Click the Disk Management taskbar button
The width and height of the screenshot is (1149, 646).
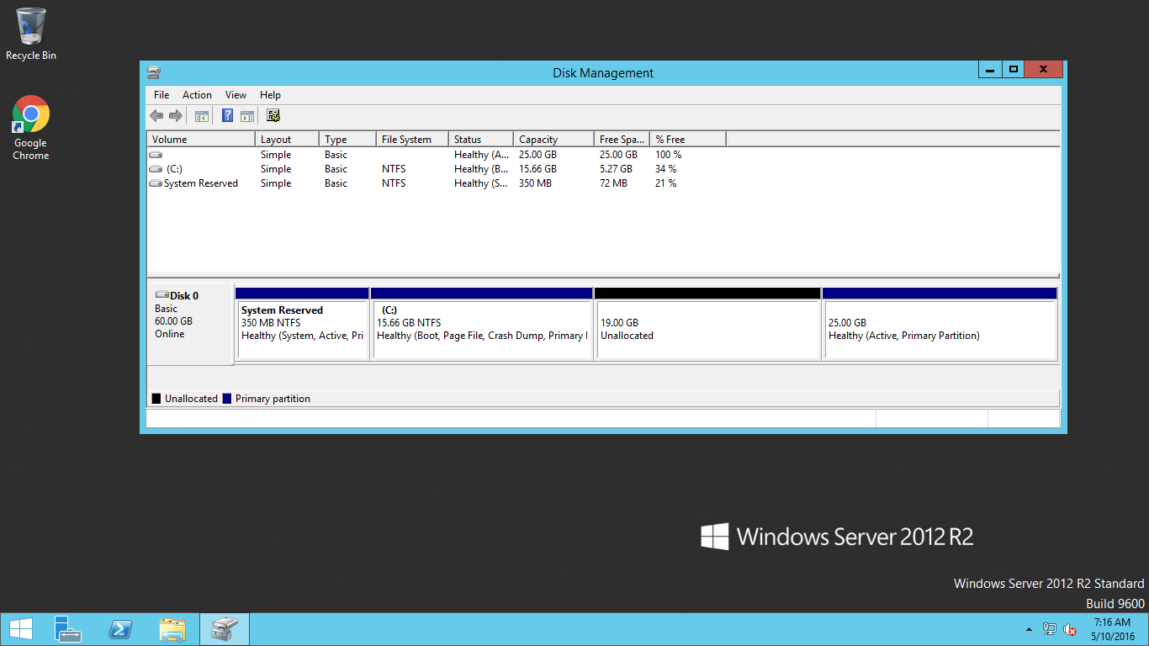tap(225, 629)
